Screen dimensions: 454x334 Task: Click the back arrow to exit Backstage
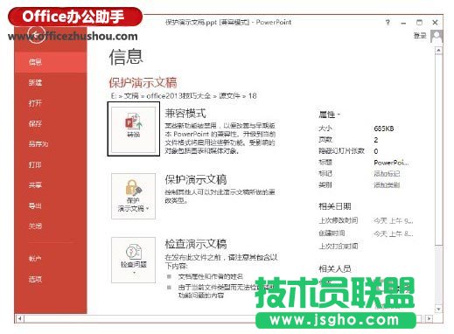(36, 34)
